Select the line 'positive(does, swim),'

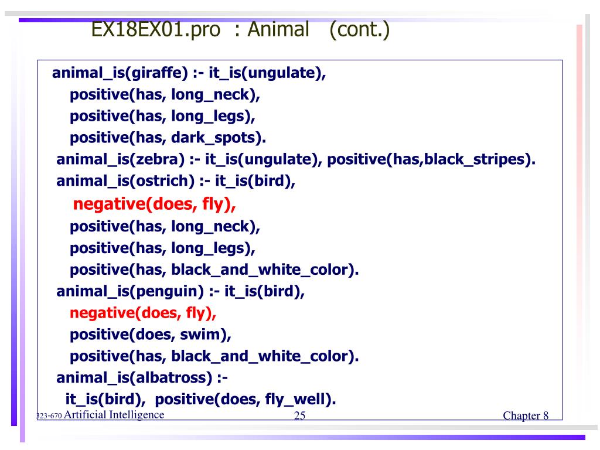(151, 335)
